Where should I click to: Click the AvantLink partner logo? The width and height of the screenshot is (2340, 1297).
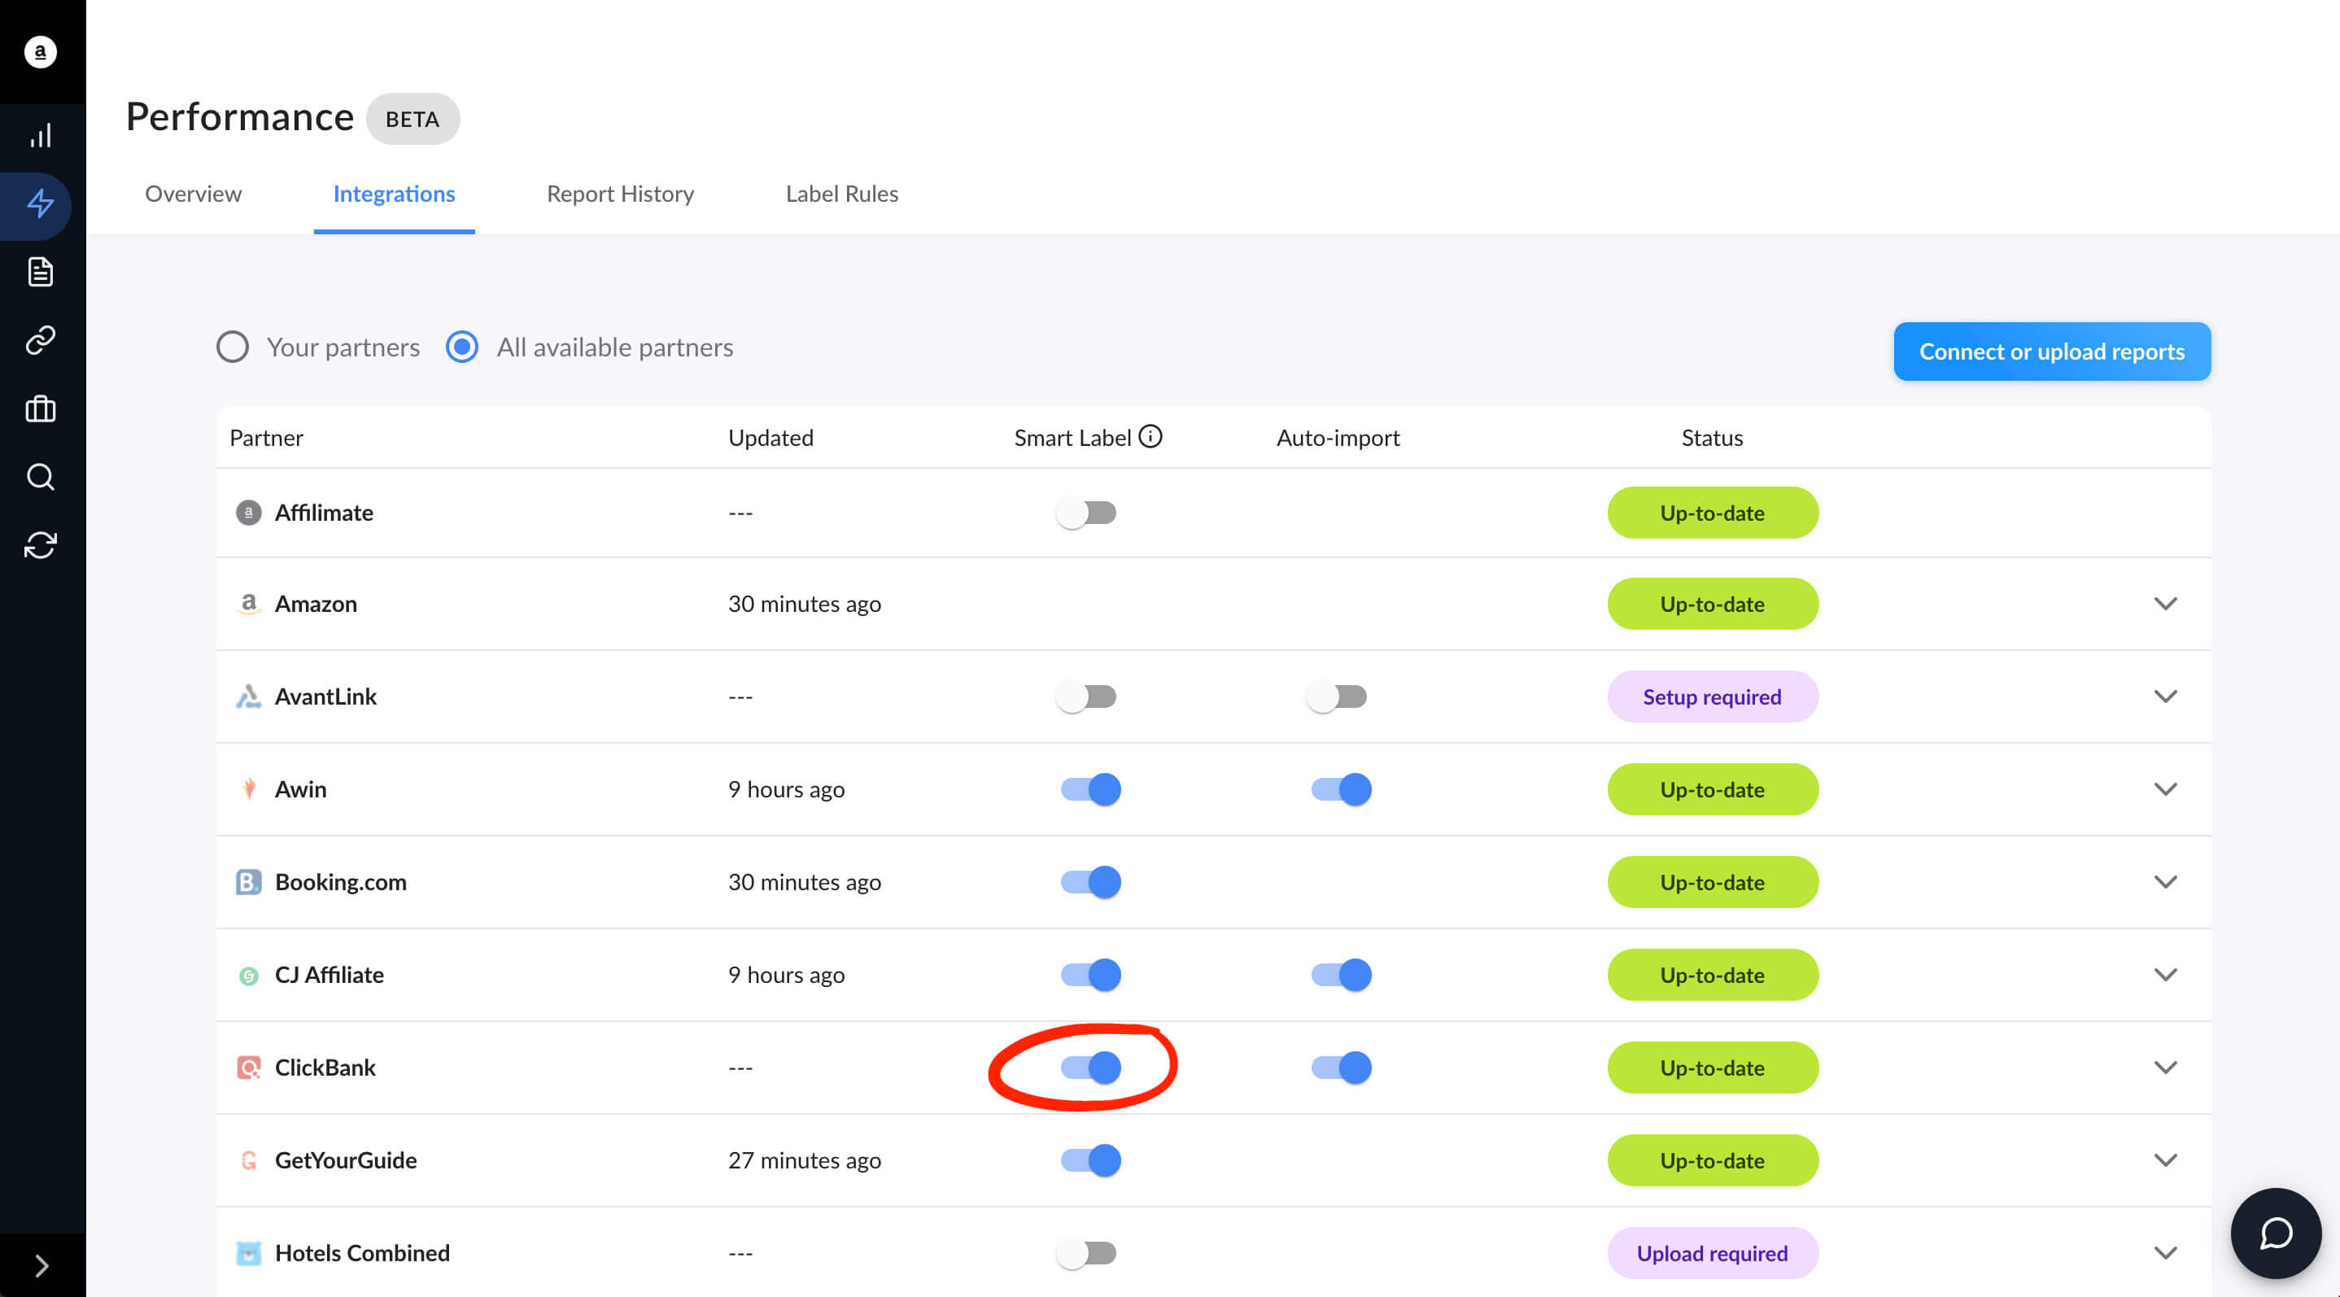(248, 697)
